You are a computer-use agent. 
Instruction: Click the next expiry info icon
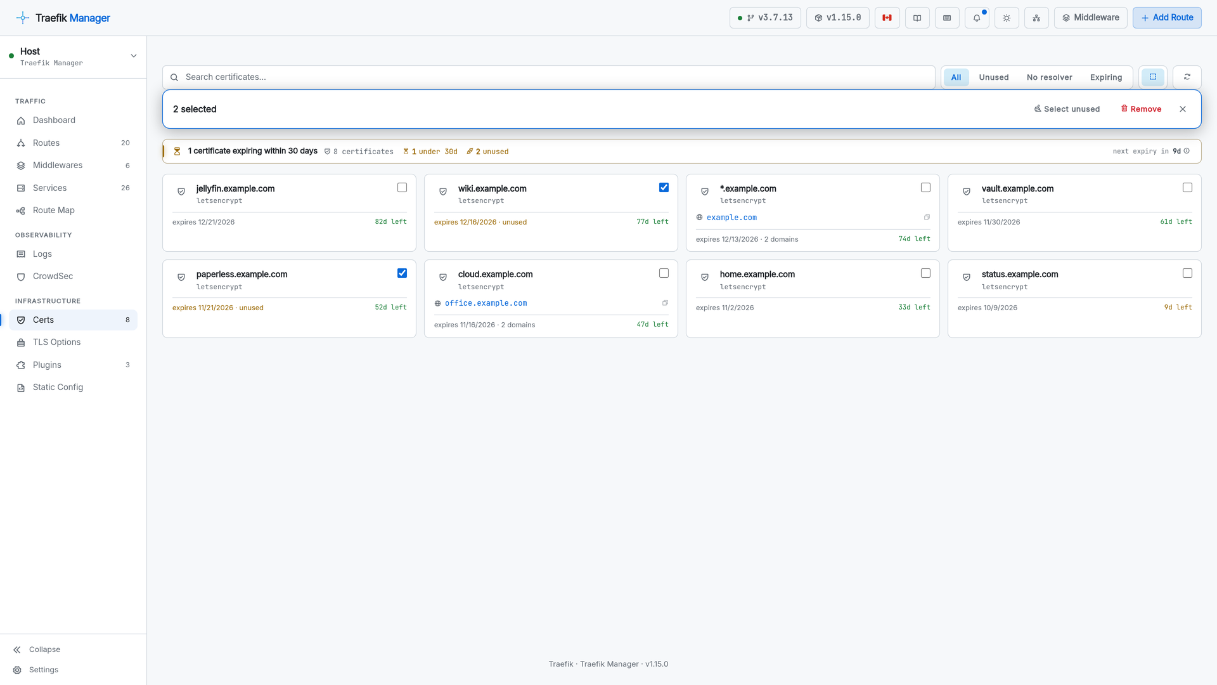click(x=1187, y=151)
